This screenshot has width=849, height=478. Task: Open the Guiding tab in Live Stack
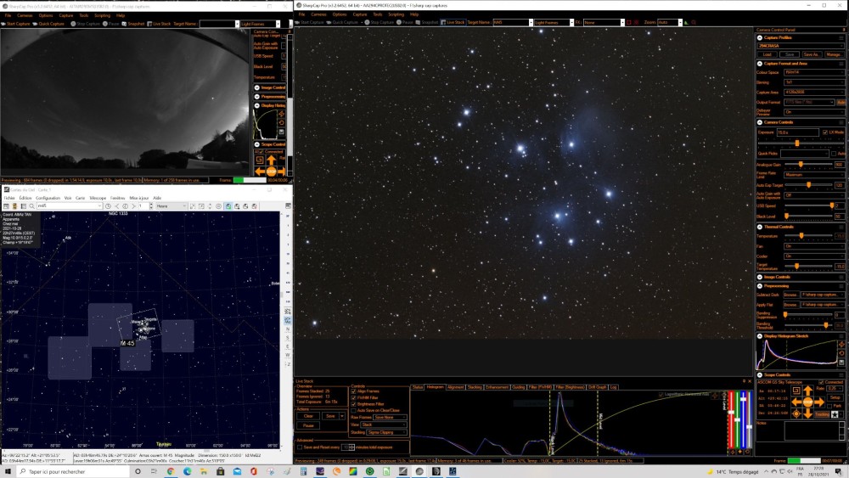pos(518,387)
